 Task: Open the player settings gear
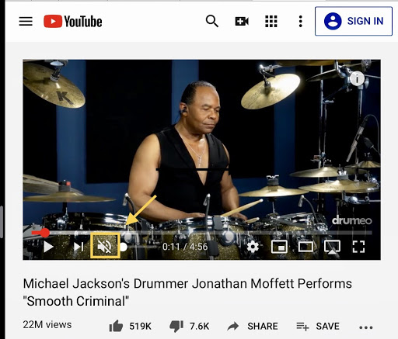tap(253, 247)
